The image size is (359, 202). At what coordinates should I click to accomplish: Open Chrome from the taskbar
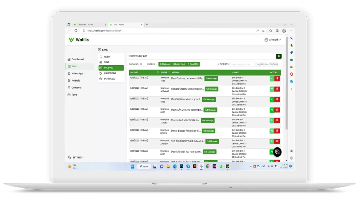coord(208,166)
